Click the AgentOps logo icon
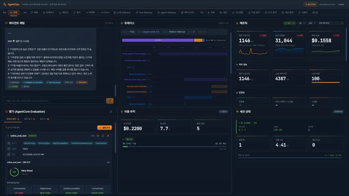The image size is (349, 196). [x=5, y=4]
